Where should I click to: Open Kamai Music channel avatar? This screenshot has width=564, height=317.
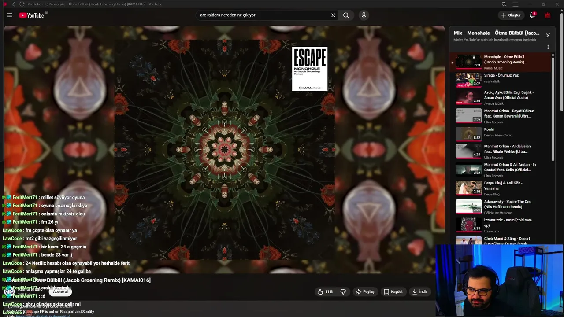[9, 291]
